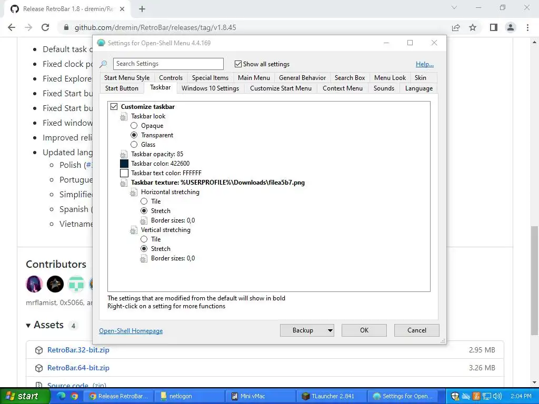Download RetroBar.32-bit.zip link
The width and height of the screenshot is (539, 404).
pos(78,350)
